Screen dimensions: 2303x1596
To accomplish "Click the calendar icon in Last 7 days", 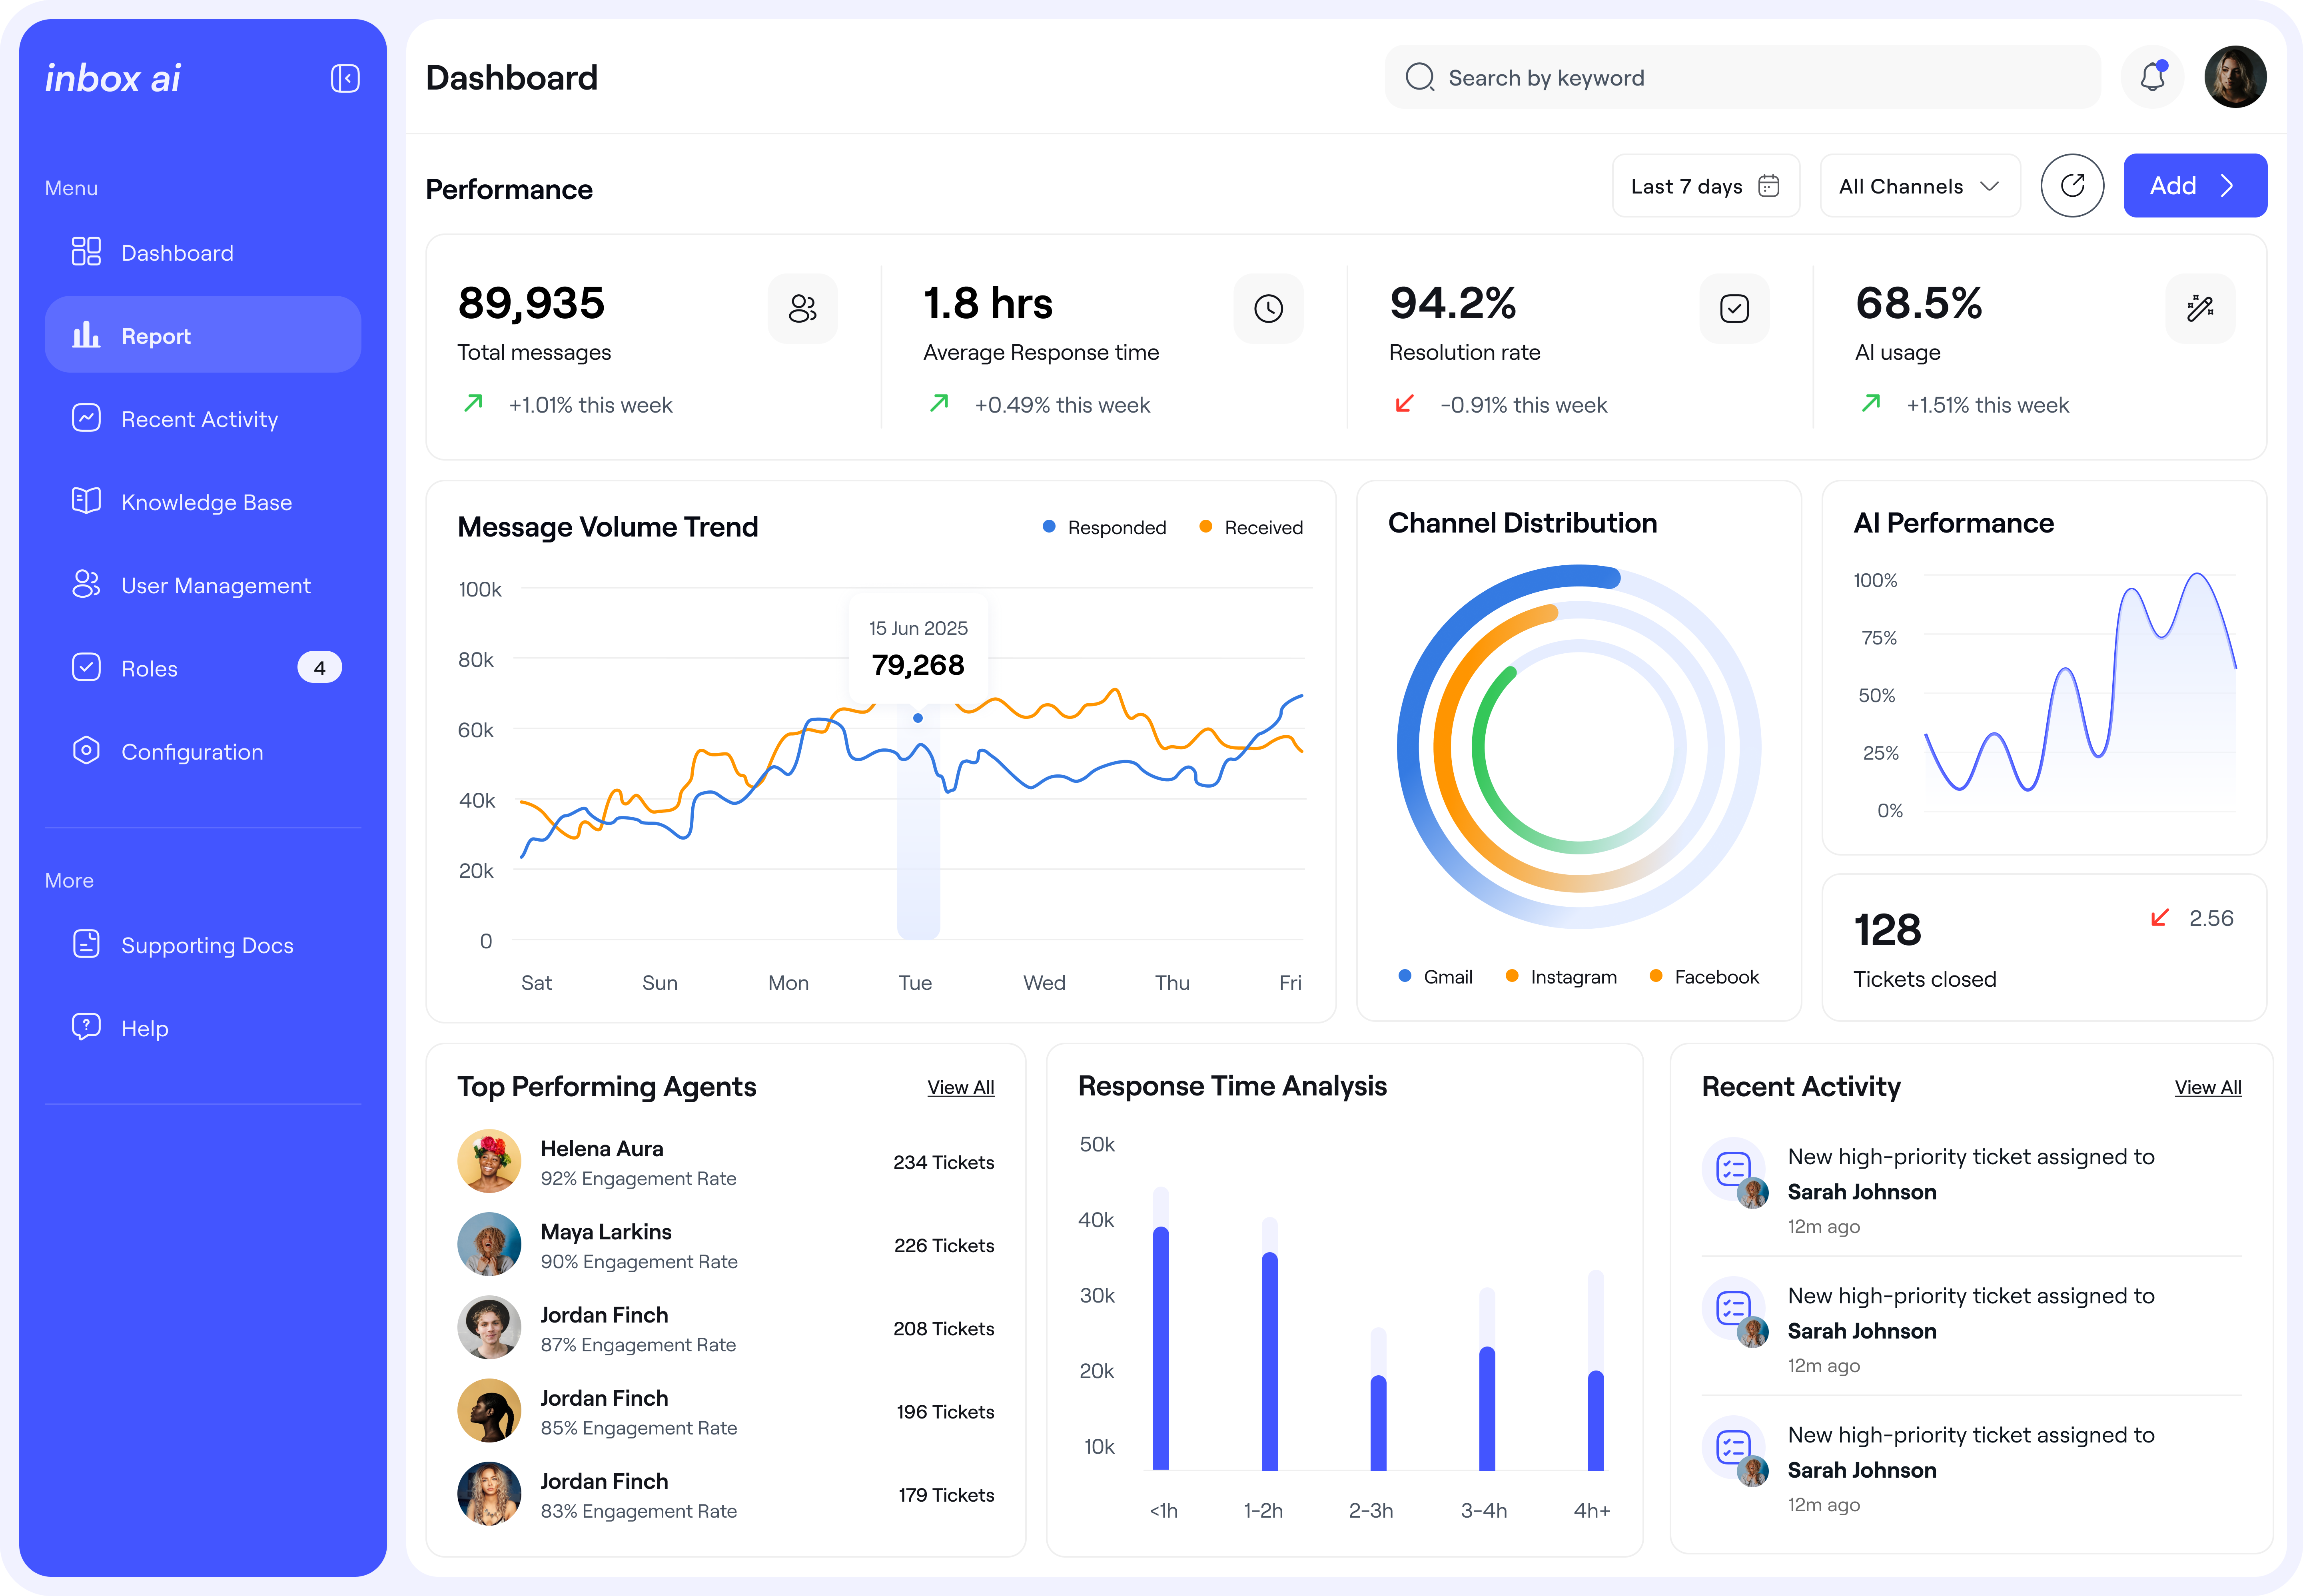I will click(1769, 186).
